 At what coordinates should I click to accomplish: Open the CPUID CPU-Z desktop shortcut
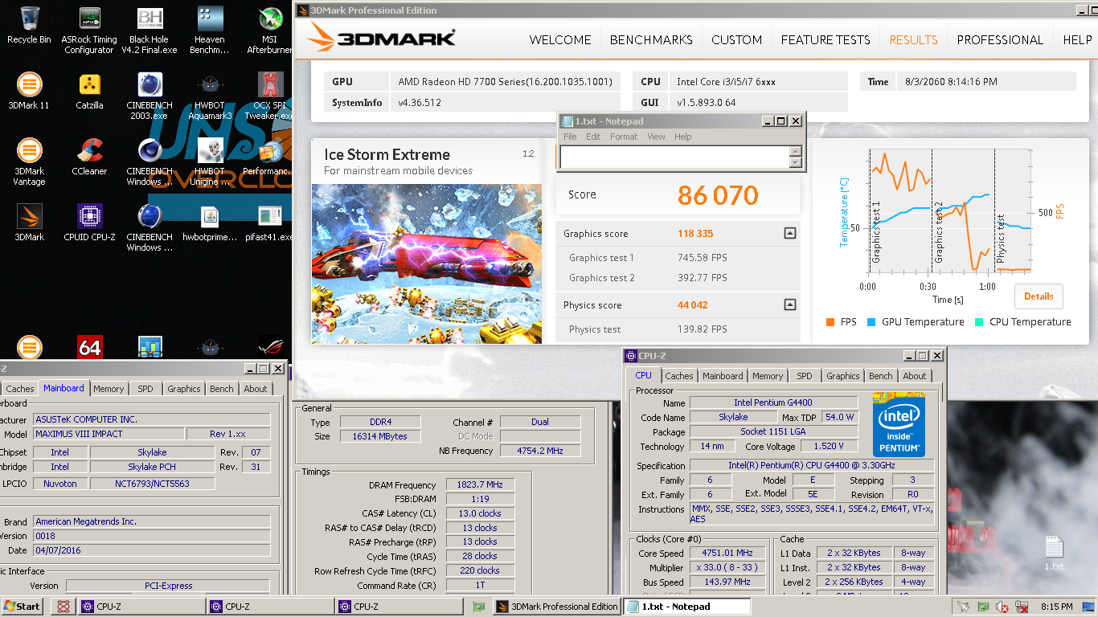coord(89,223)
